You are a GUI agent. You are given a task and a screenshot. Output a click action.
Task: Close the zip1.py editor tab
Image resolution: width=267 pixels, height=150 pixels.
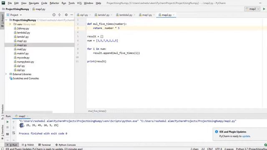click(x=90, y=15)
